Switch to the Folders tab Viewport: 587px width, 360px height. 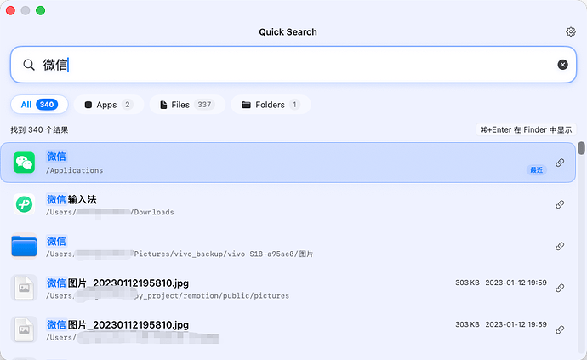271,105
